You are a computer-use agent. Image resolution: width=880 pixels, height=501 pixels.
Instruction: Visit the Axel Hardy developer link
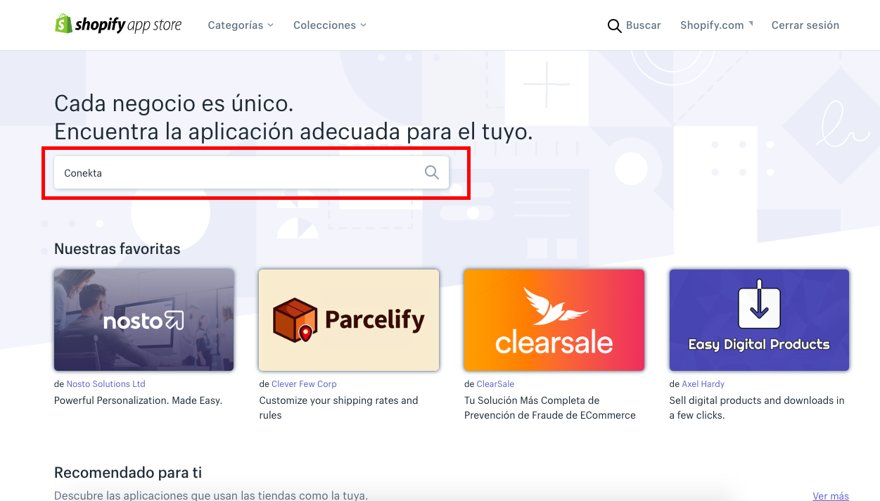pos(703,384)
